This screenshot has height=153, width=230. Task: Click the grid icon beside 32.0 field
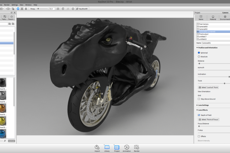tap(58, 9)
